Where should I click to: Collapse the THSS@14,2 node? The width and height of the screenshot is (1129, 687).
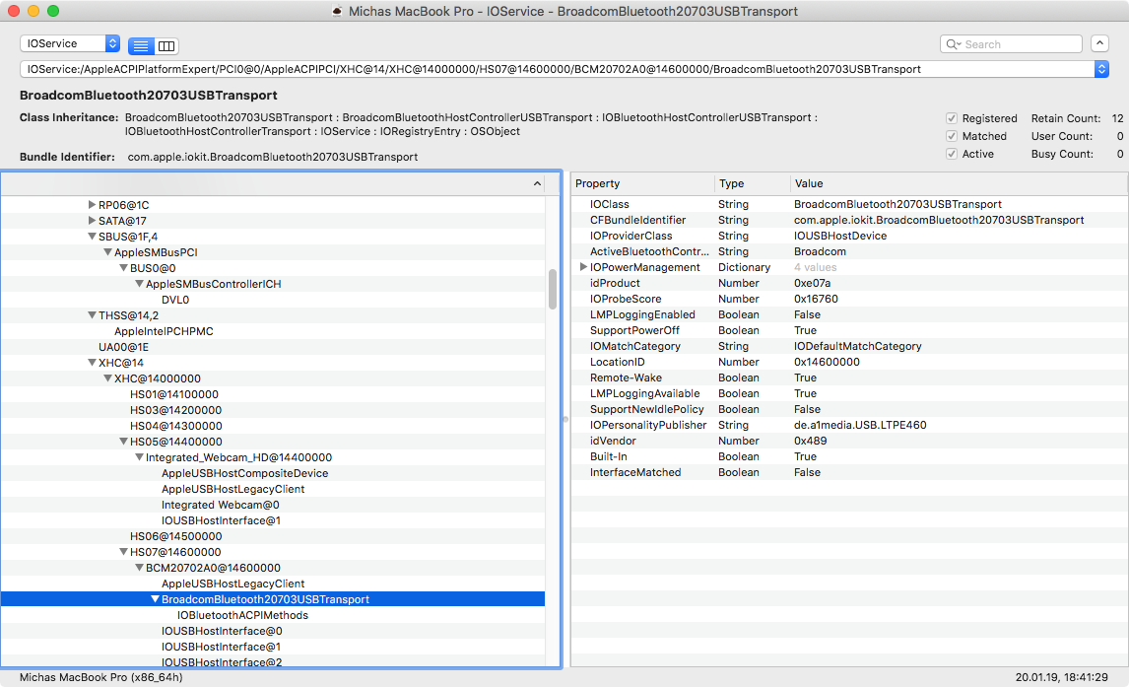[93, 315]
